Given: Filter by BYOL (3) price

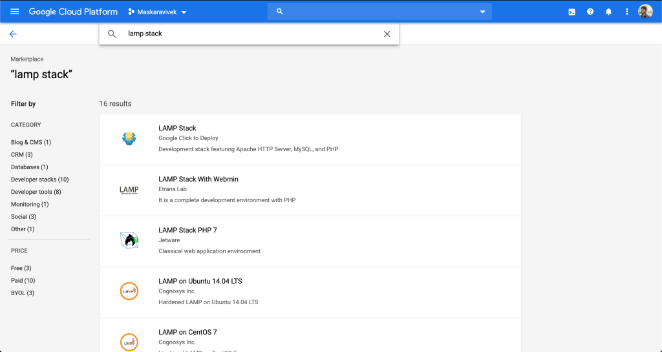Looking at the screenshot, I should 23,293.
